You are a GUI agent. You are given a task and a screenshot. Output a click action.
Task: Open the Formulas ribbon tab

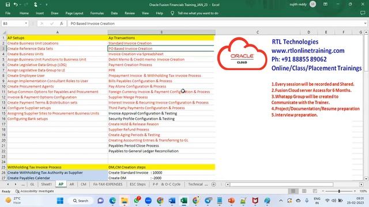click(97, 13)
